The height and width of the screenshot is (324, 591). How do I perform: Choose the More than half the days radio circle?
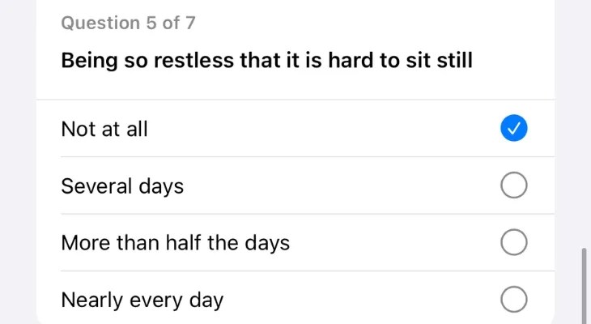514,243
